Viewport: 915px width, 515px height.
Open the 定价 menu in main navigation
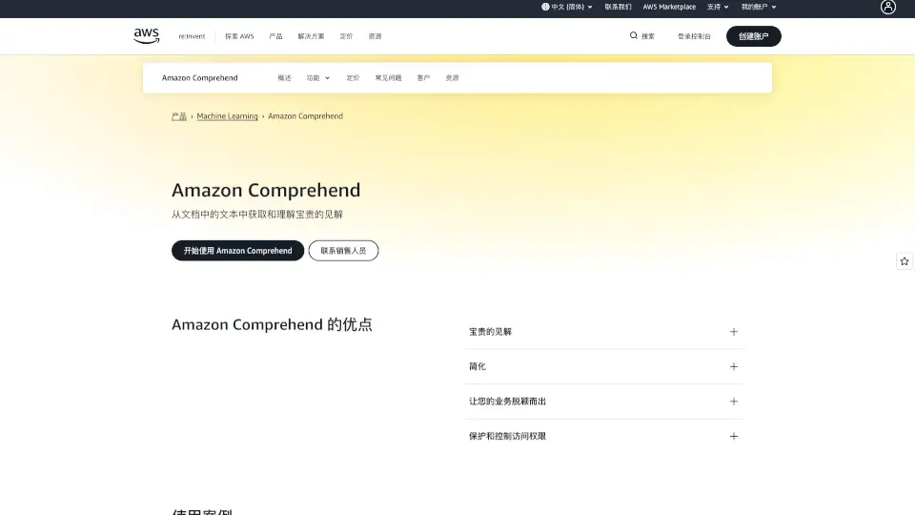(346, 36)
